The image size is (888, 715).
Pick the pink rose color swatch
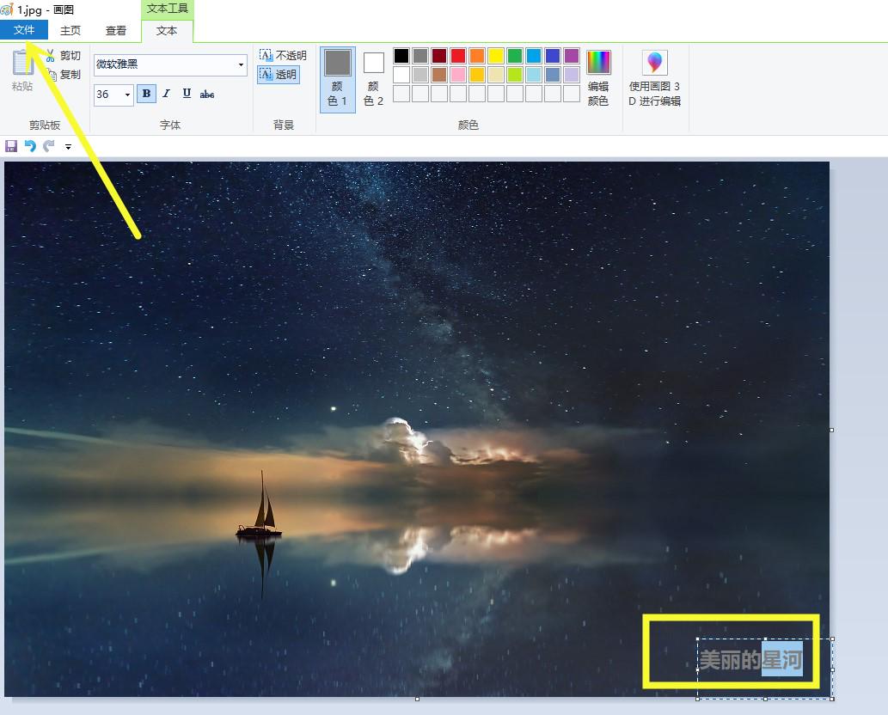click(458, 74)
